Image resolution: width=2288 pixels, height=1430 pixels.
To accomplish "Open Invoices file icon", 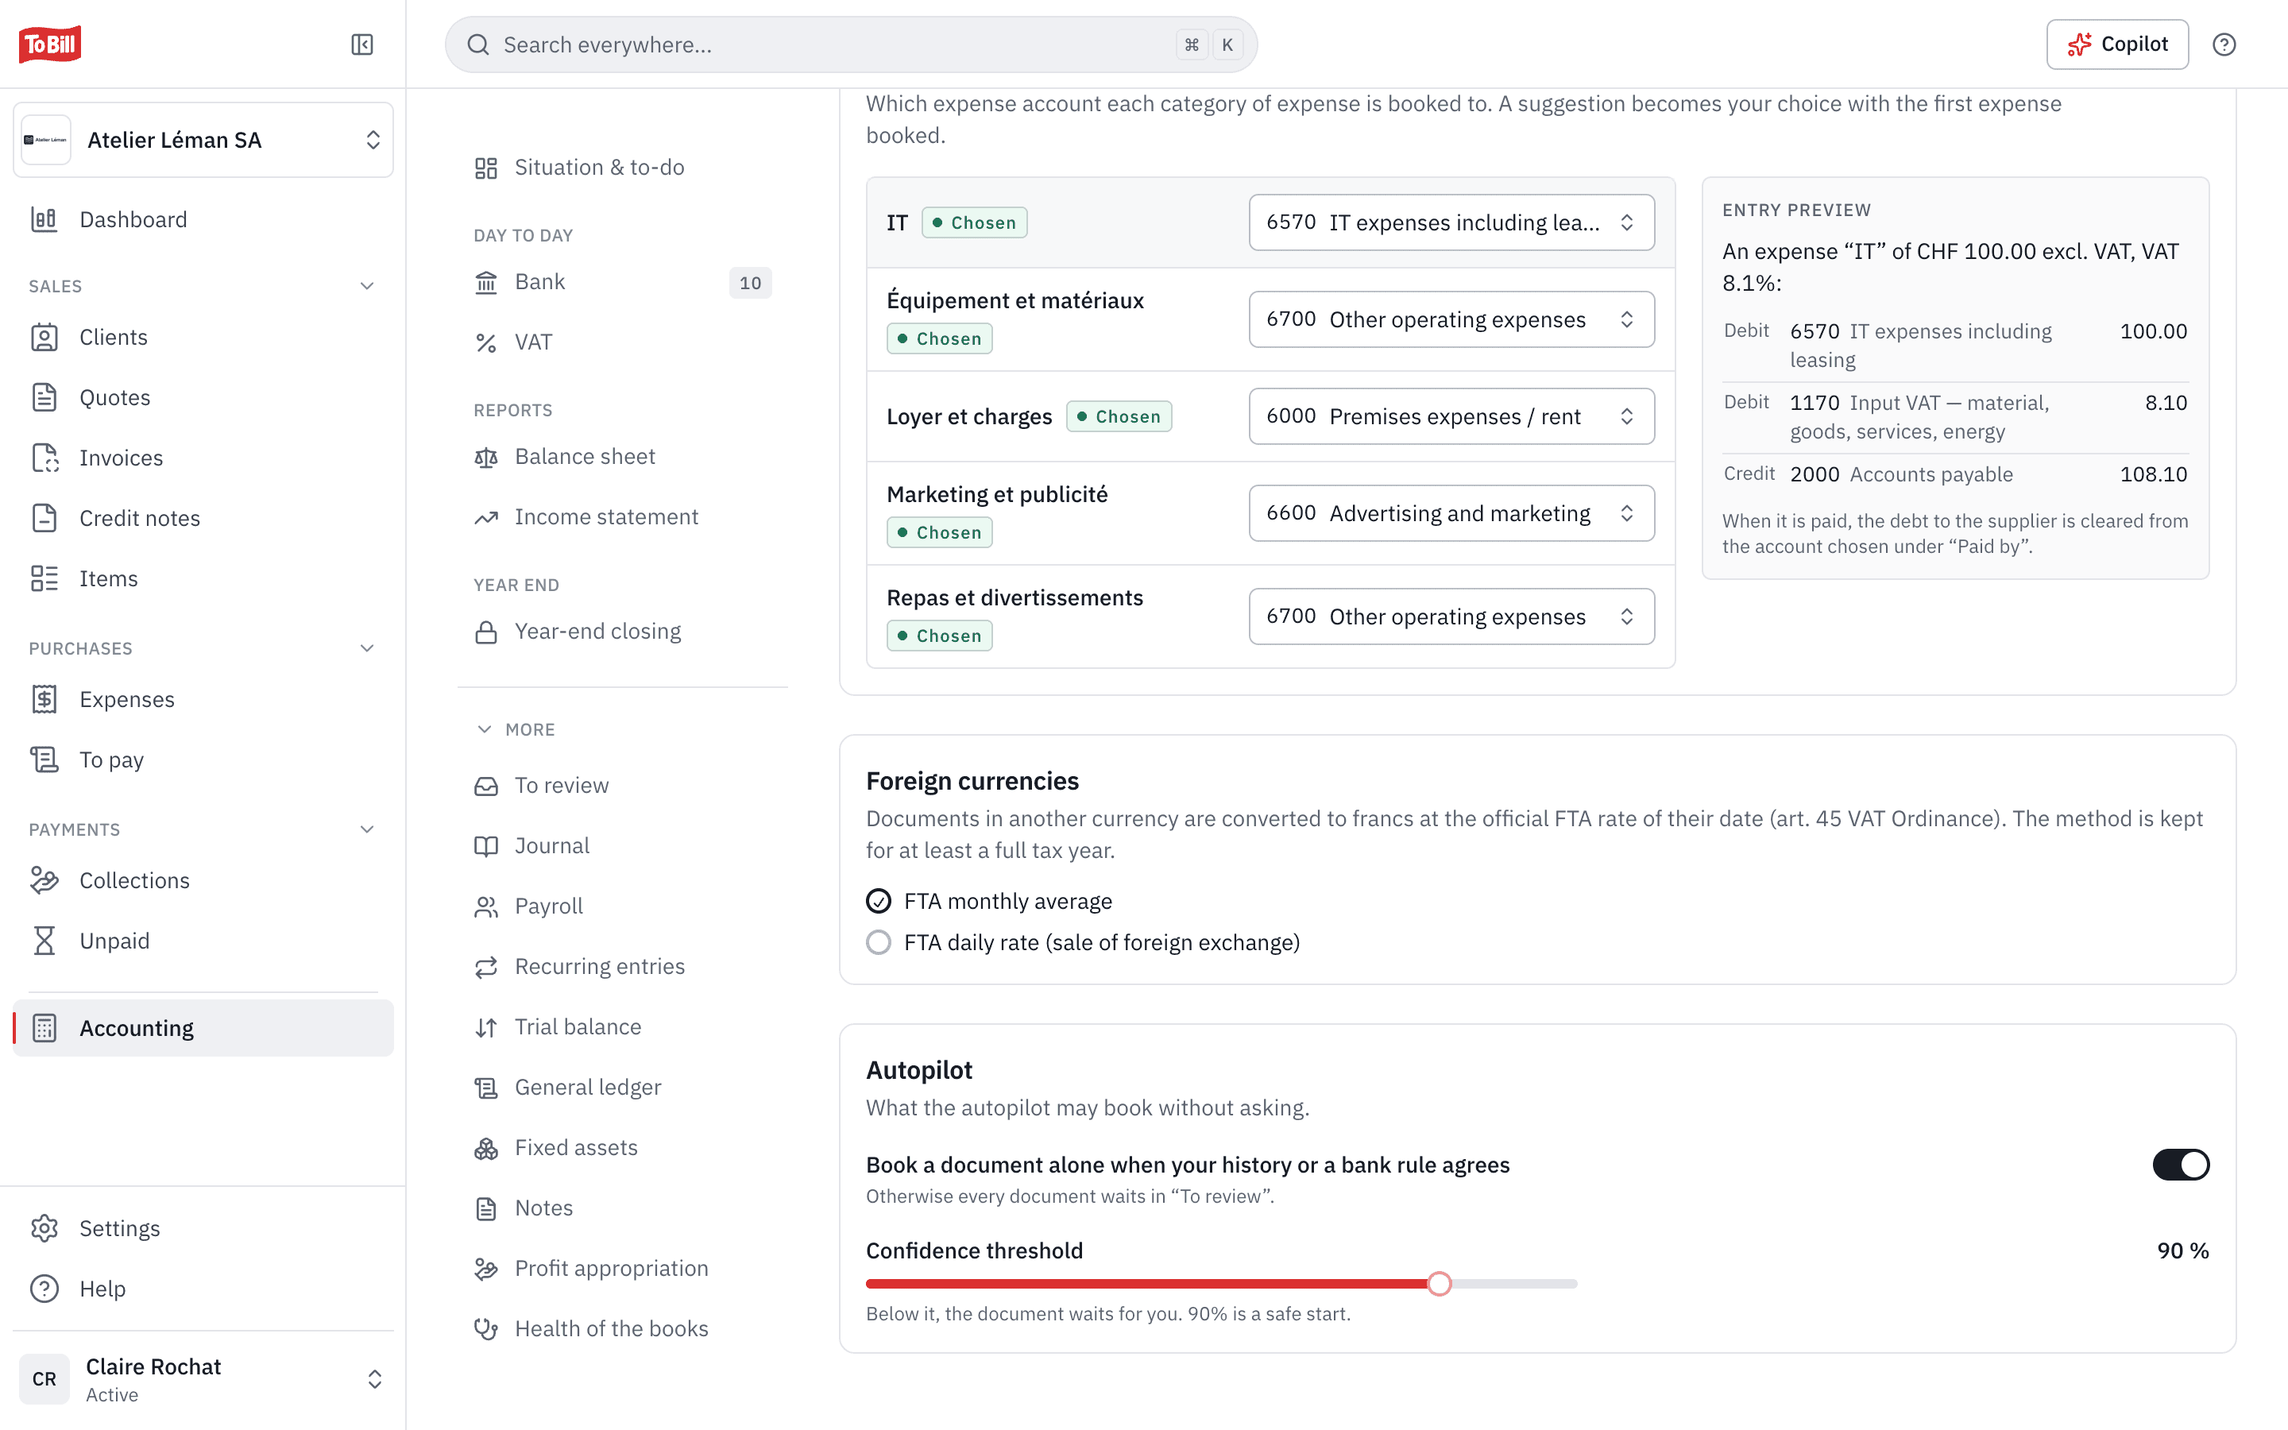I will tap(44, 458).
